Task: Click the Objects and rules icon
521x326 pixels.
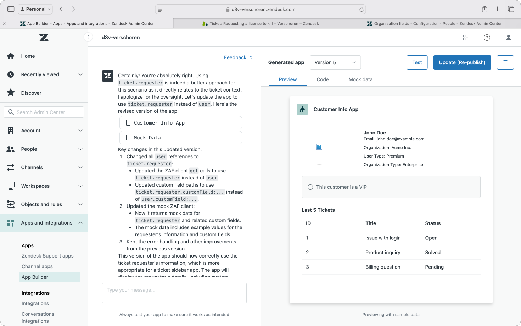Action: pyautogui.click(x=11, y=204)
